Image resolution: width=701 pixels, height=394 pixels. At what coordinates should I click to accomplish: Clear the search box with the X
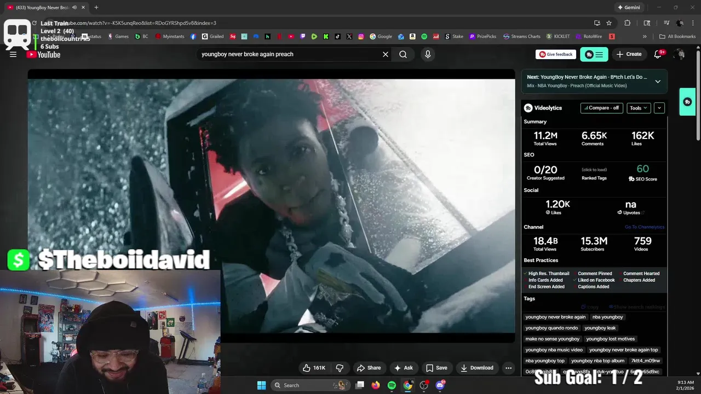(386, 54)
